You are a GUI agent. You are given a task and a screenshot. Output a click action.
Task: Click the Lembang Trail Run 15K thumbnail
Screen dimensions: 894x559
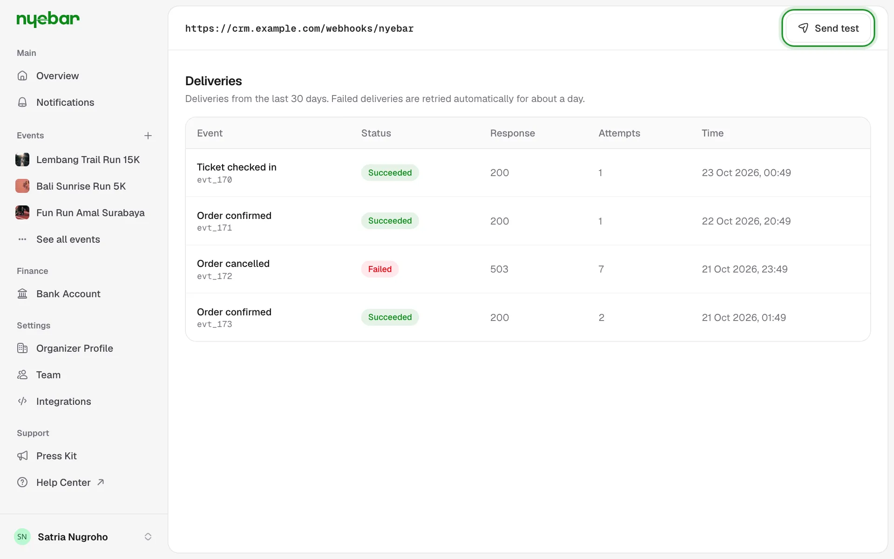[22, 160]
